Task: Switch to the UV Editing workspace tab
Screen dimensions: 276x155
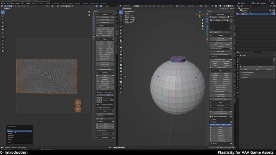Action: coord(48,3)
